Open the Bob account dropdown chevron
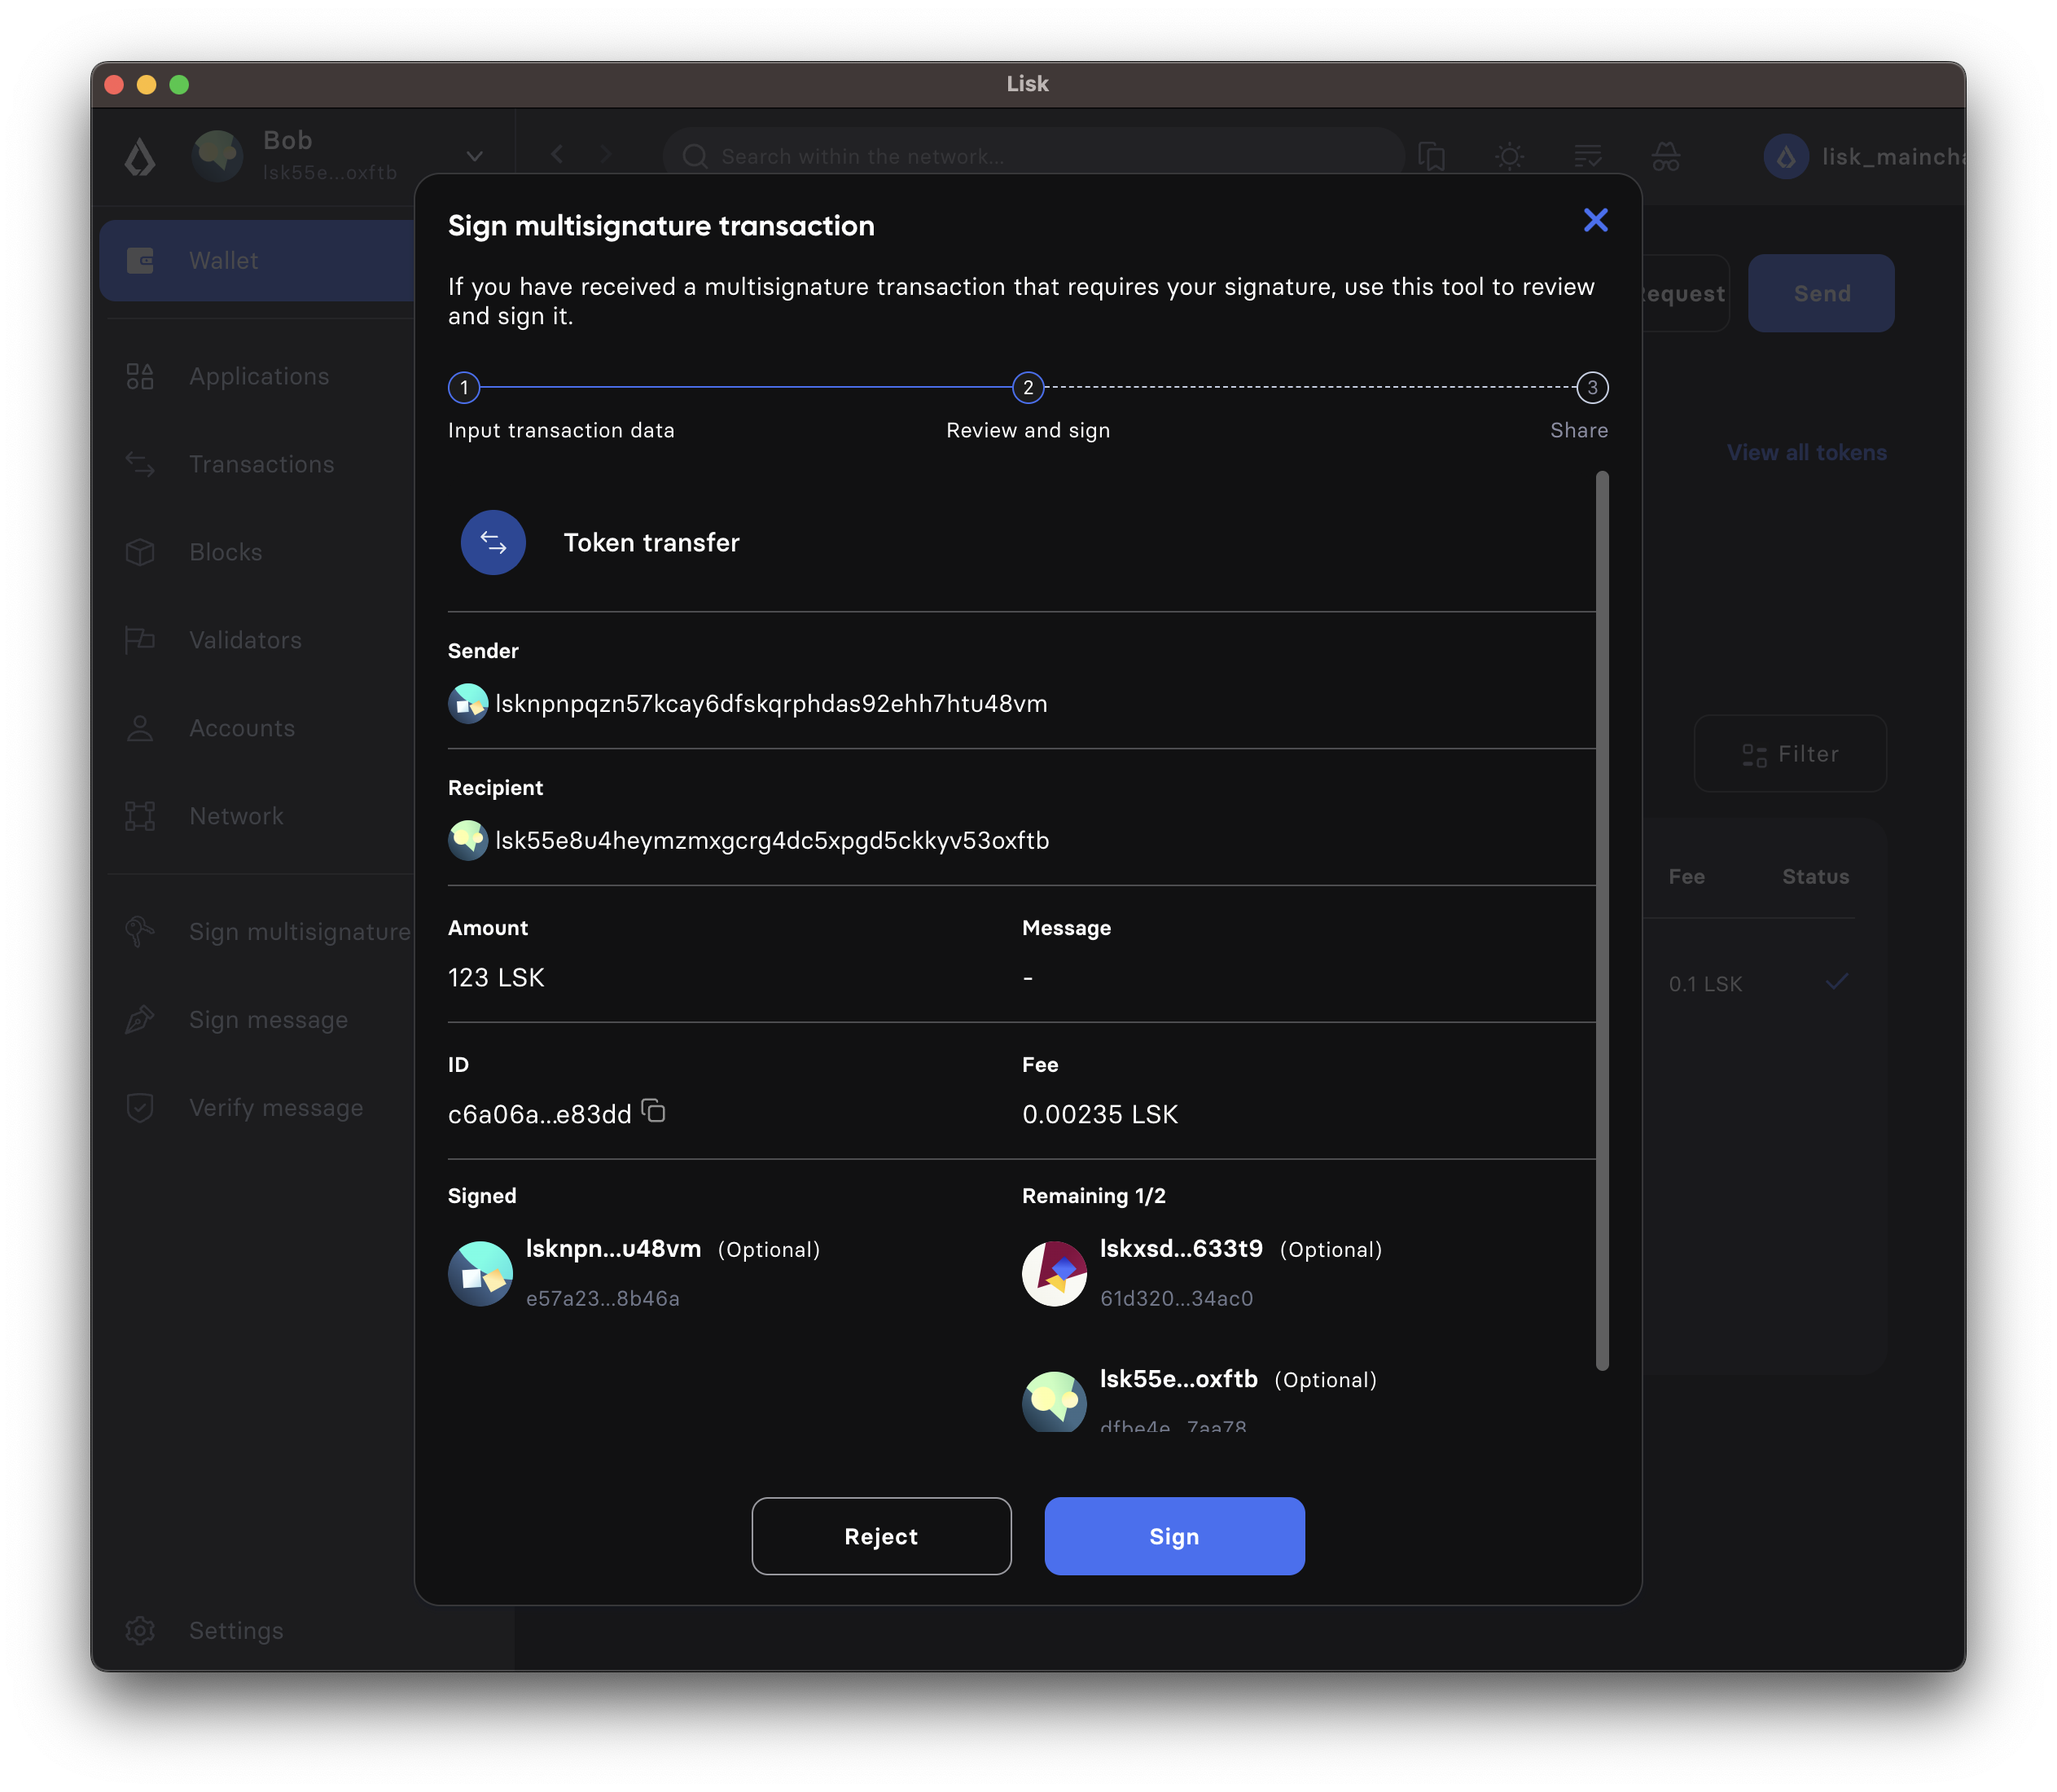This screenshot has width=2057, height=1792. point(475,156)
